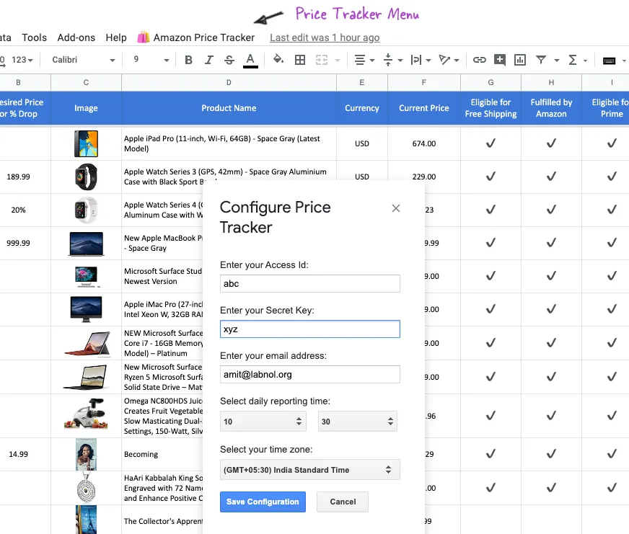Click the Secret Key input field
The height and width of the screenshot is (534, 629).
click(309, 329)
